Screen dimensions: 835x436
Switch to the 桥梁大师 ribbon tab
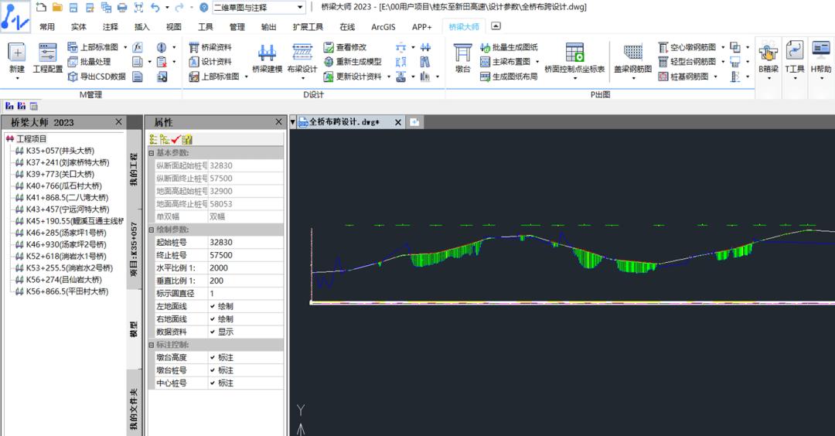coord(464,26)
